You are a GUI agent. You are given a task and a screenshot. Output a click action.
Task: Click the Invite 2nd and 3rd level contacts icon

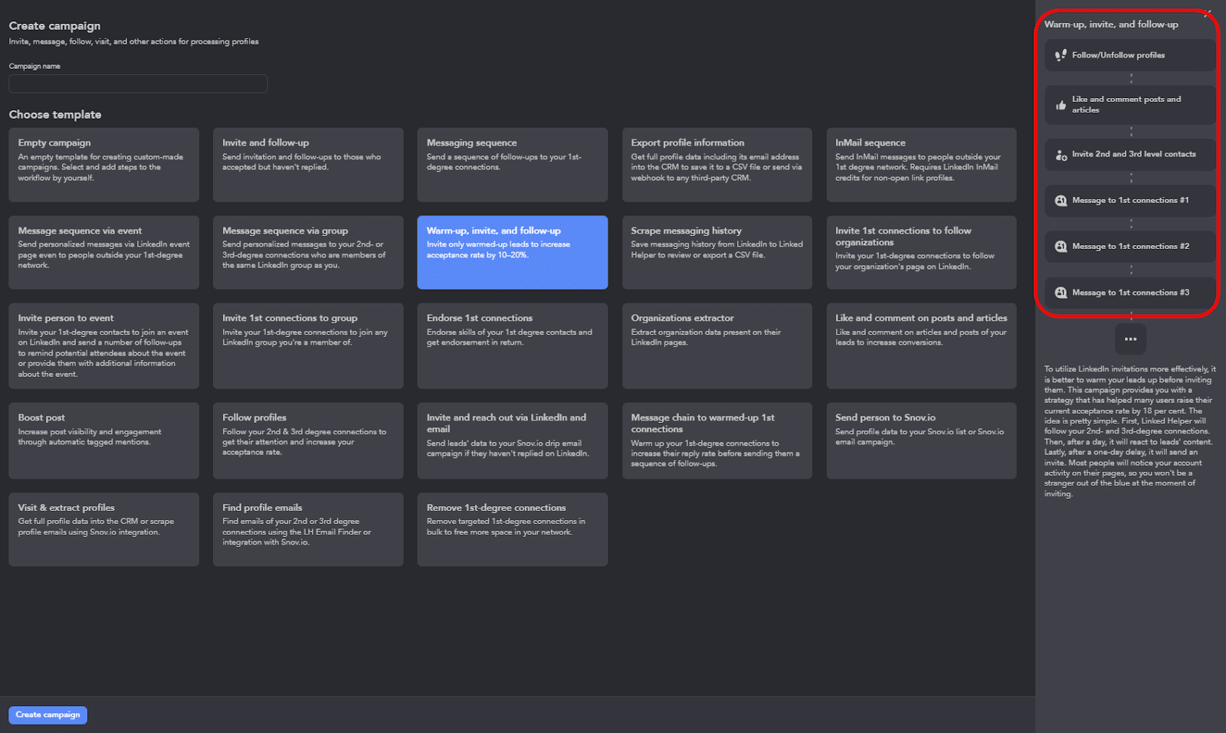(1060, 154)
